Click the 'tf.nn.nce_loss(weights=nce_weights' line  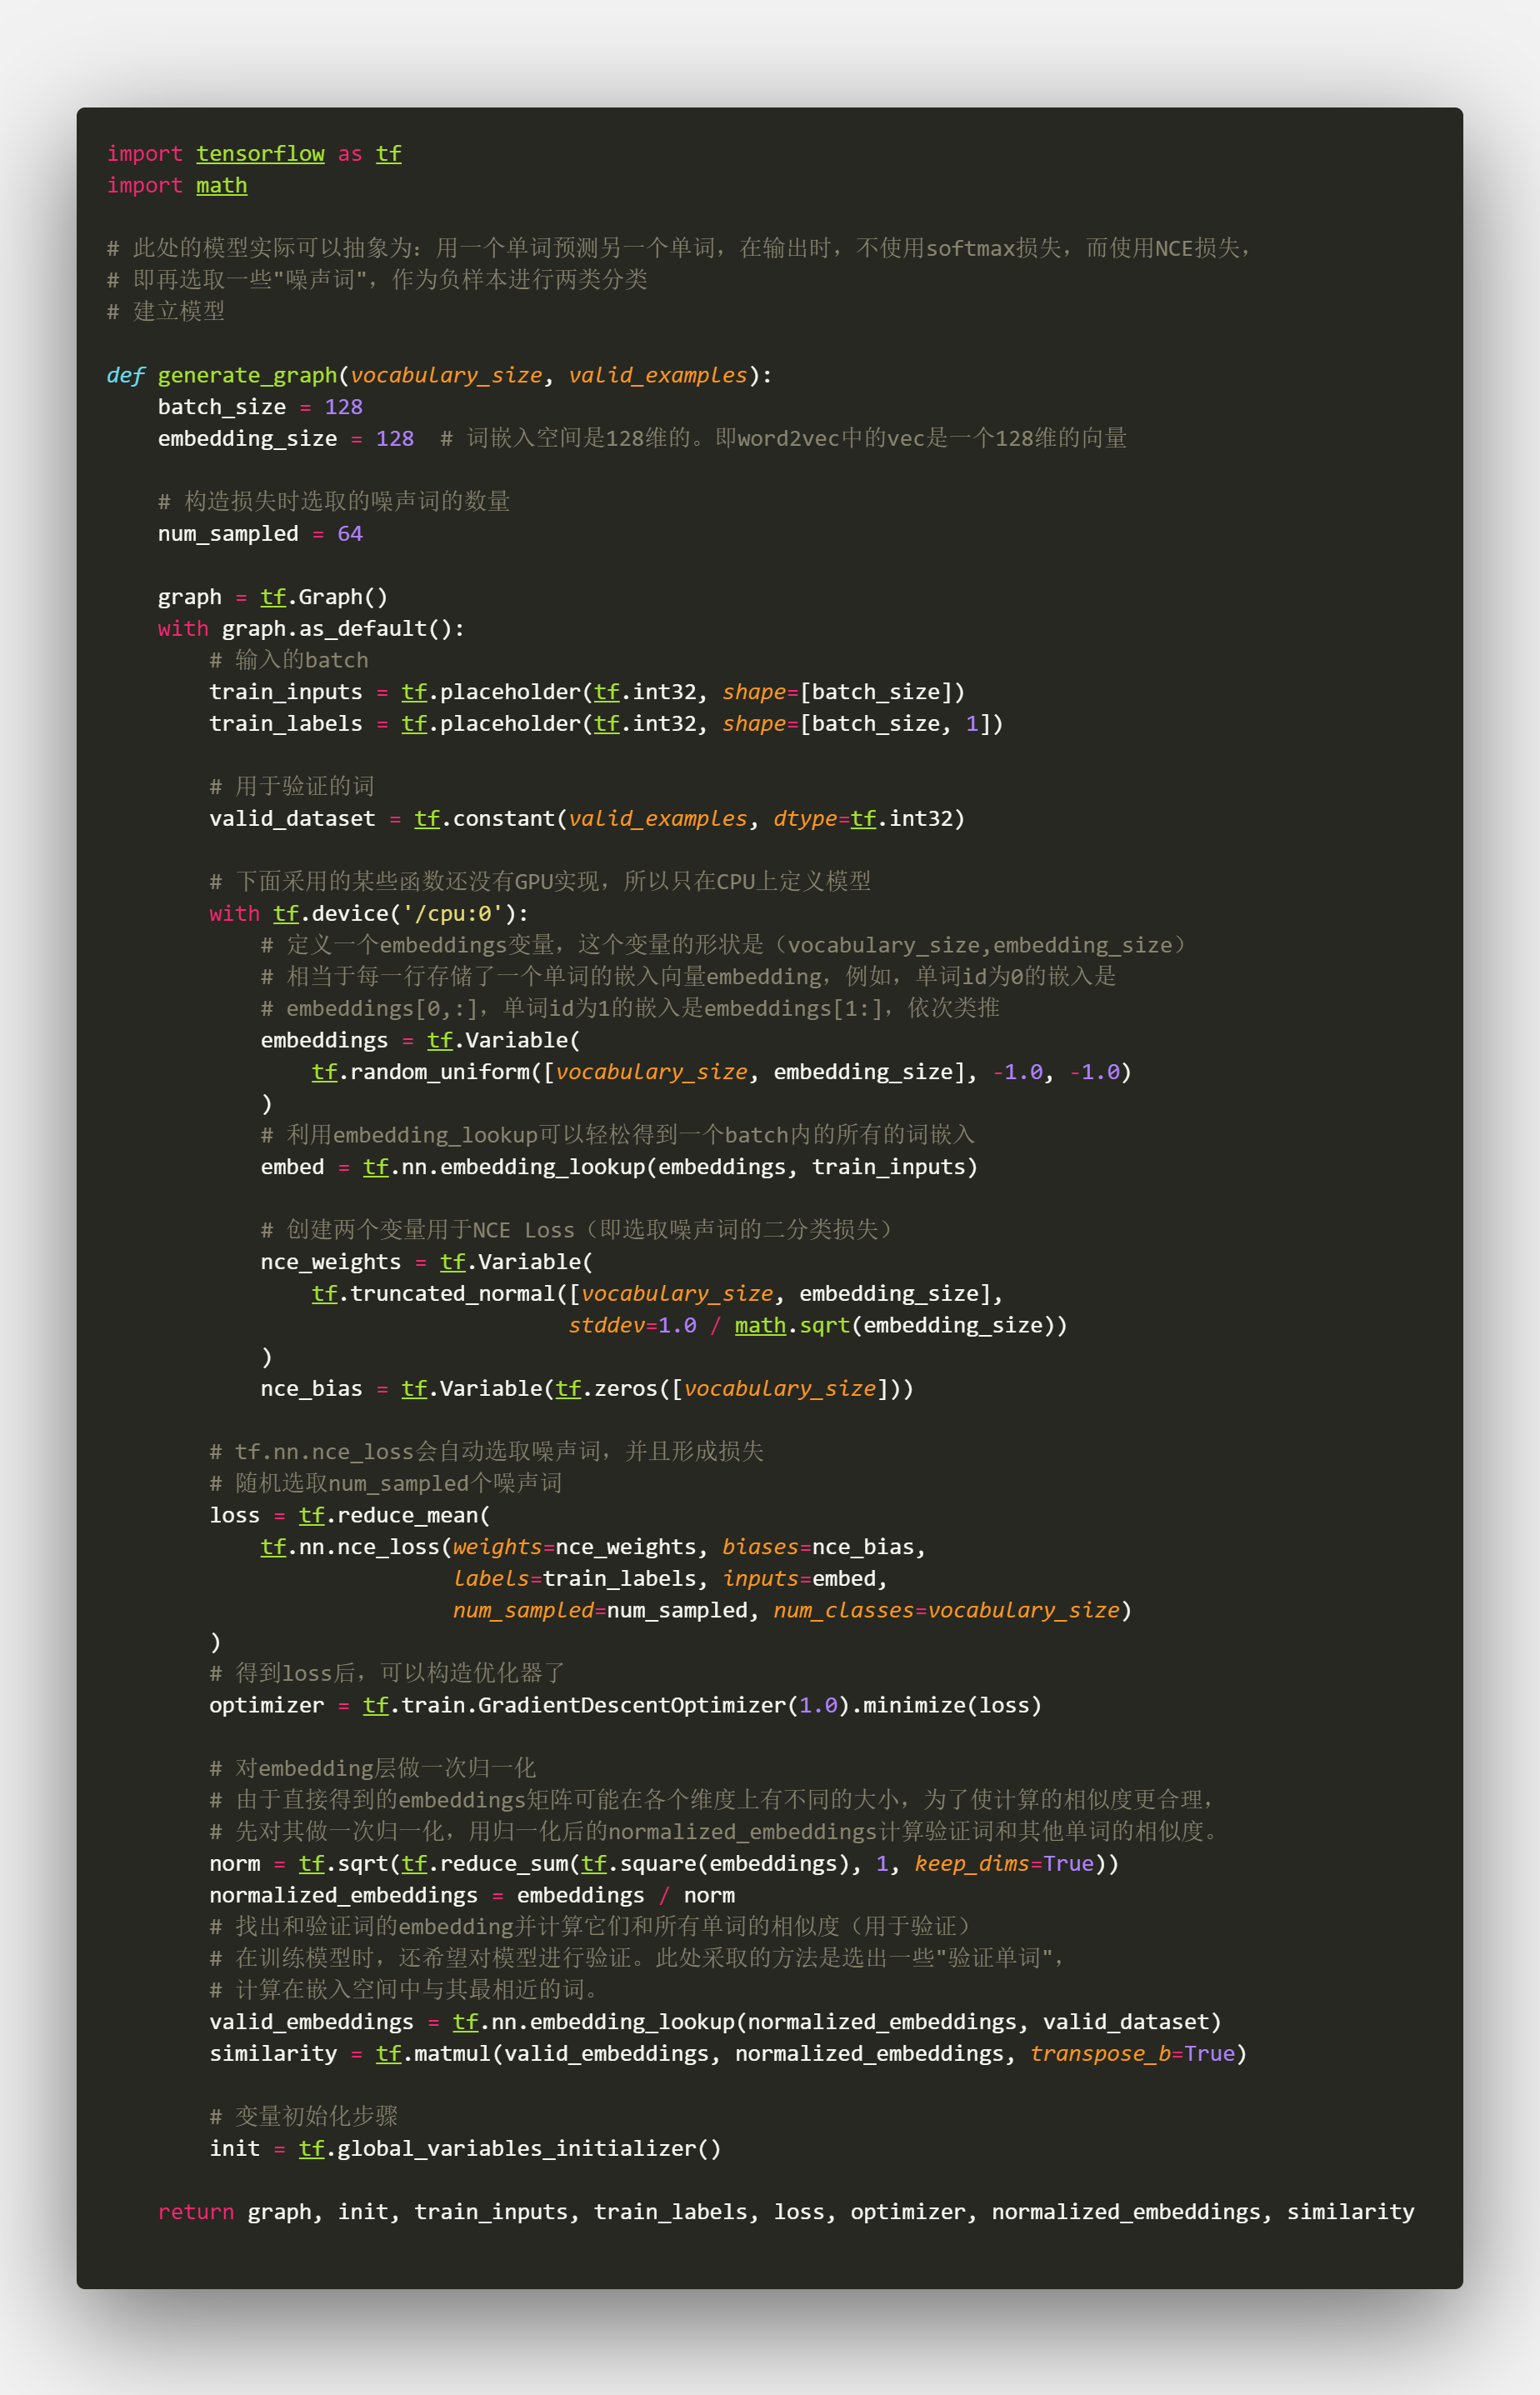593,1548
